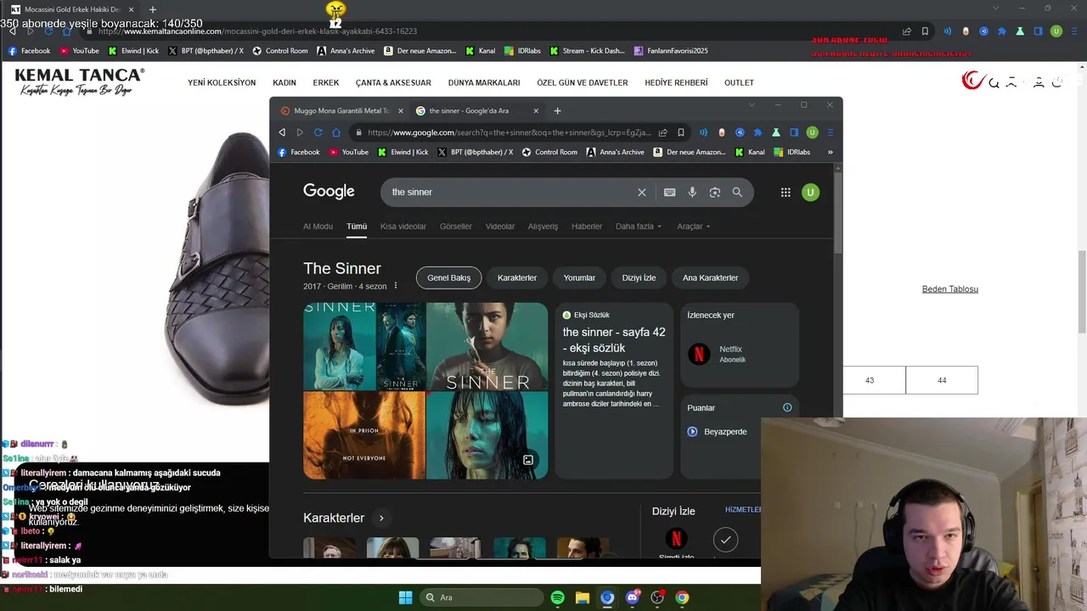Screen dimensions: 1087x611
Task: Search by image with Google Lens
Action: [715, 193]
